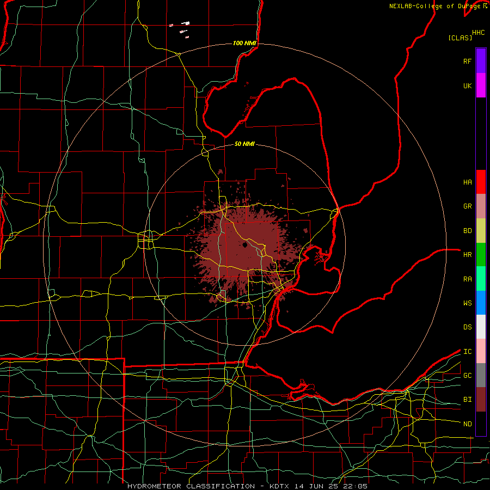Click the GC gray legend swatch
This screenshot has width=490, height=490.
[481, 375]
